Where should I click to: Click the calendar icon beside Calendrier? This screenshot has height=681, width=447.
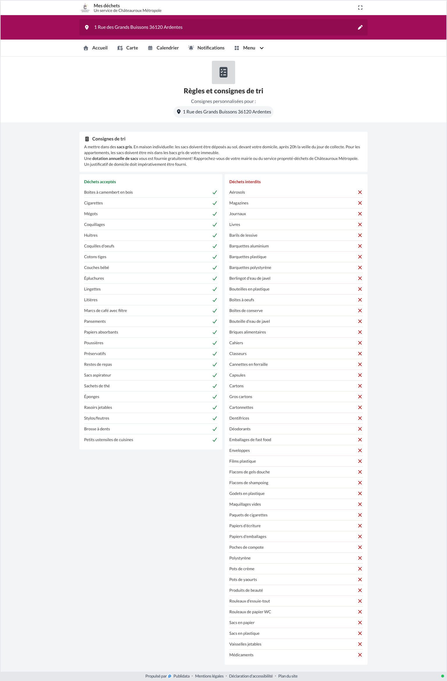[150, 48]
